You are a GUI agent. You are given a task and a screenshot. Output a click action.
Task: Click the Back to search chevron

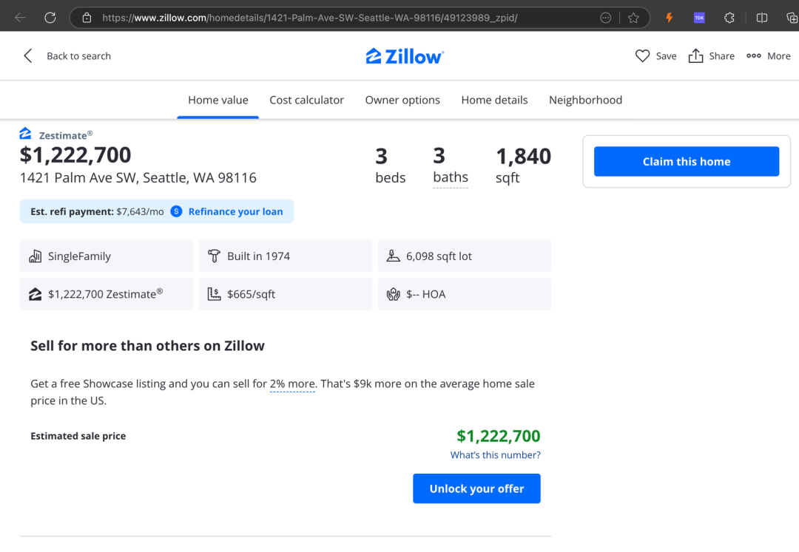tap(28, 56)
